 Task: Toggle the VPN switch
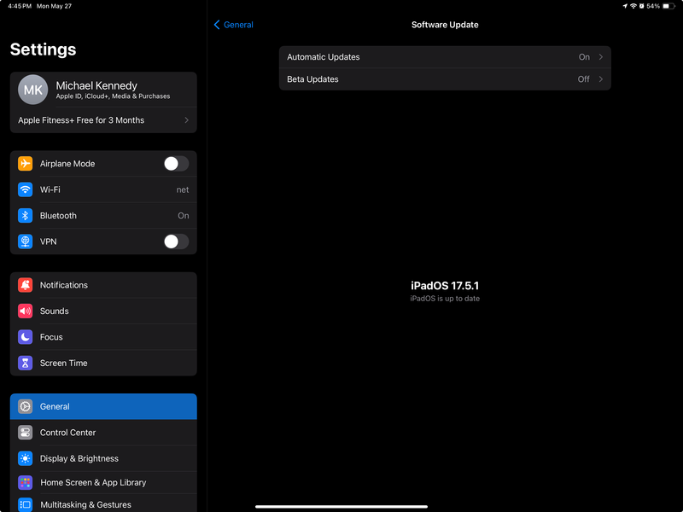point(177,241)
